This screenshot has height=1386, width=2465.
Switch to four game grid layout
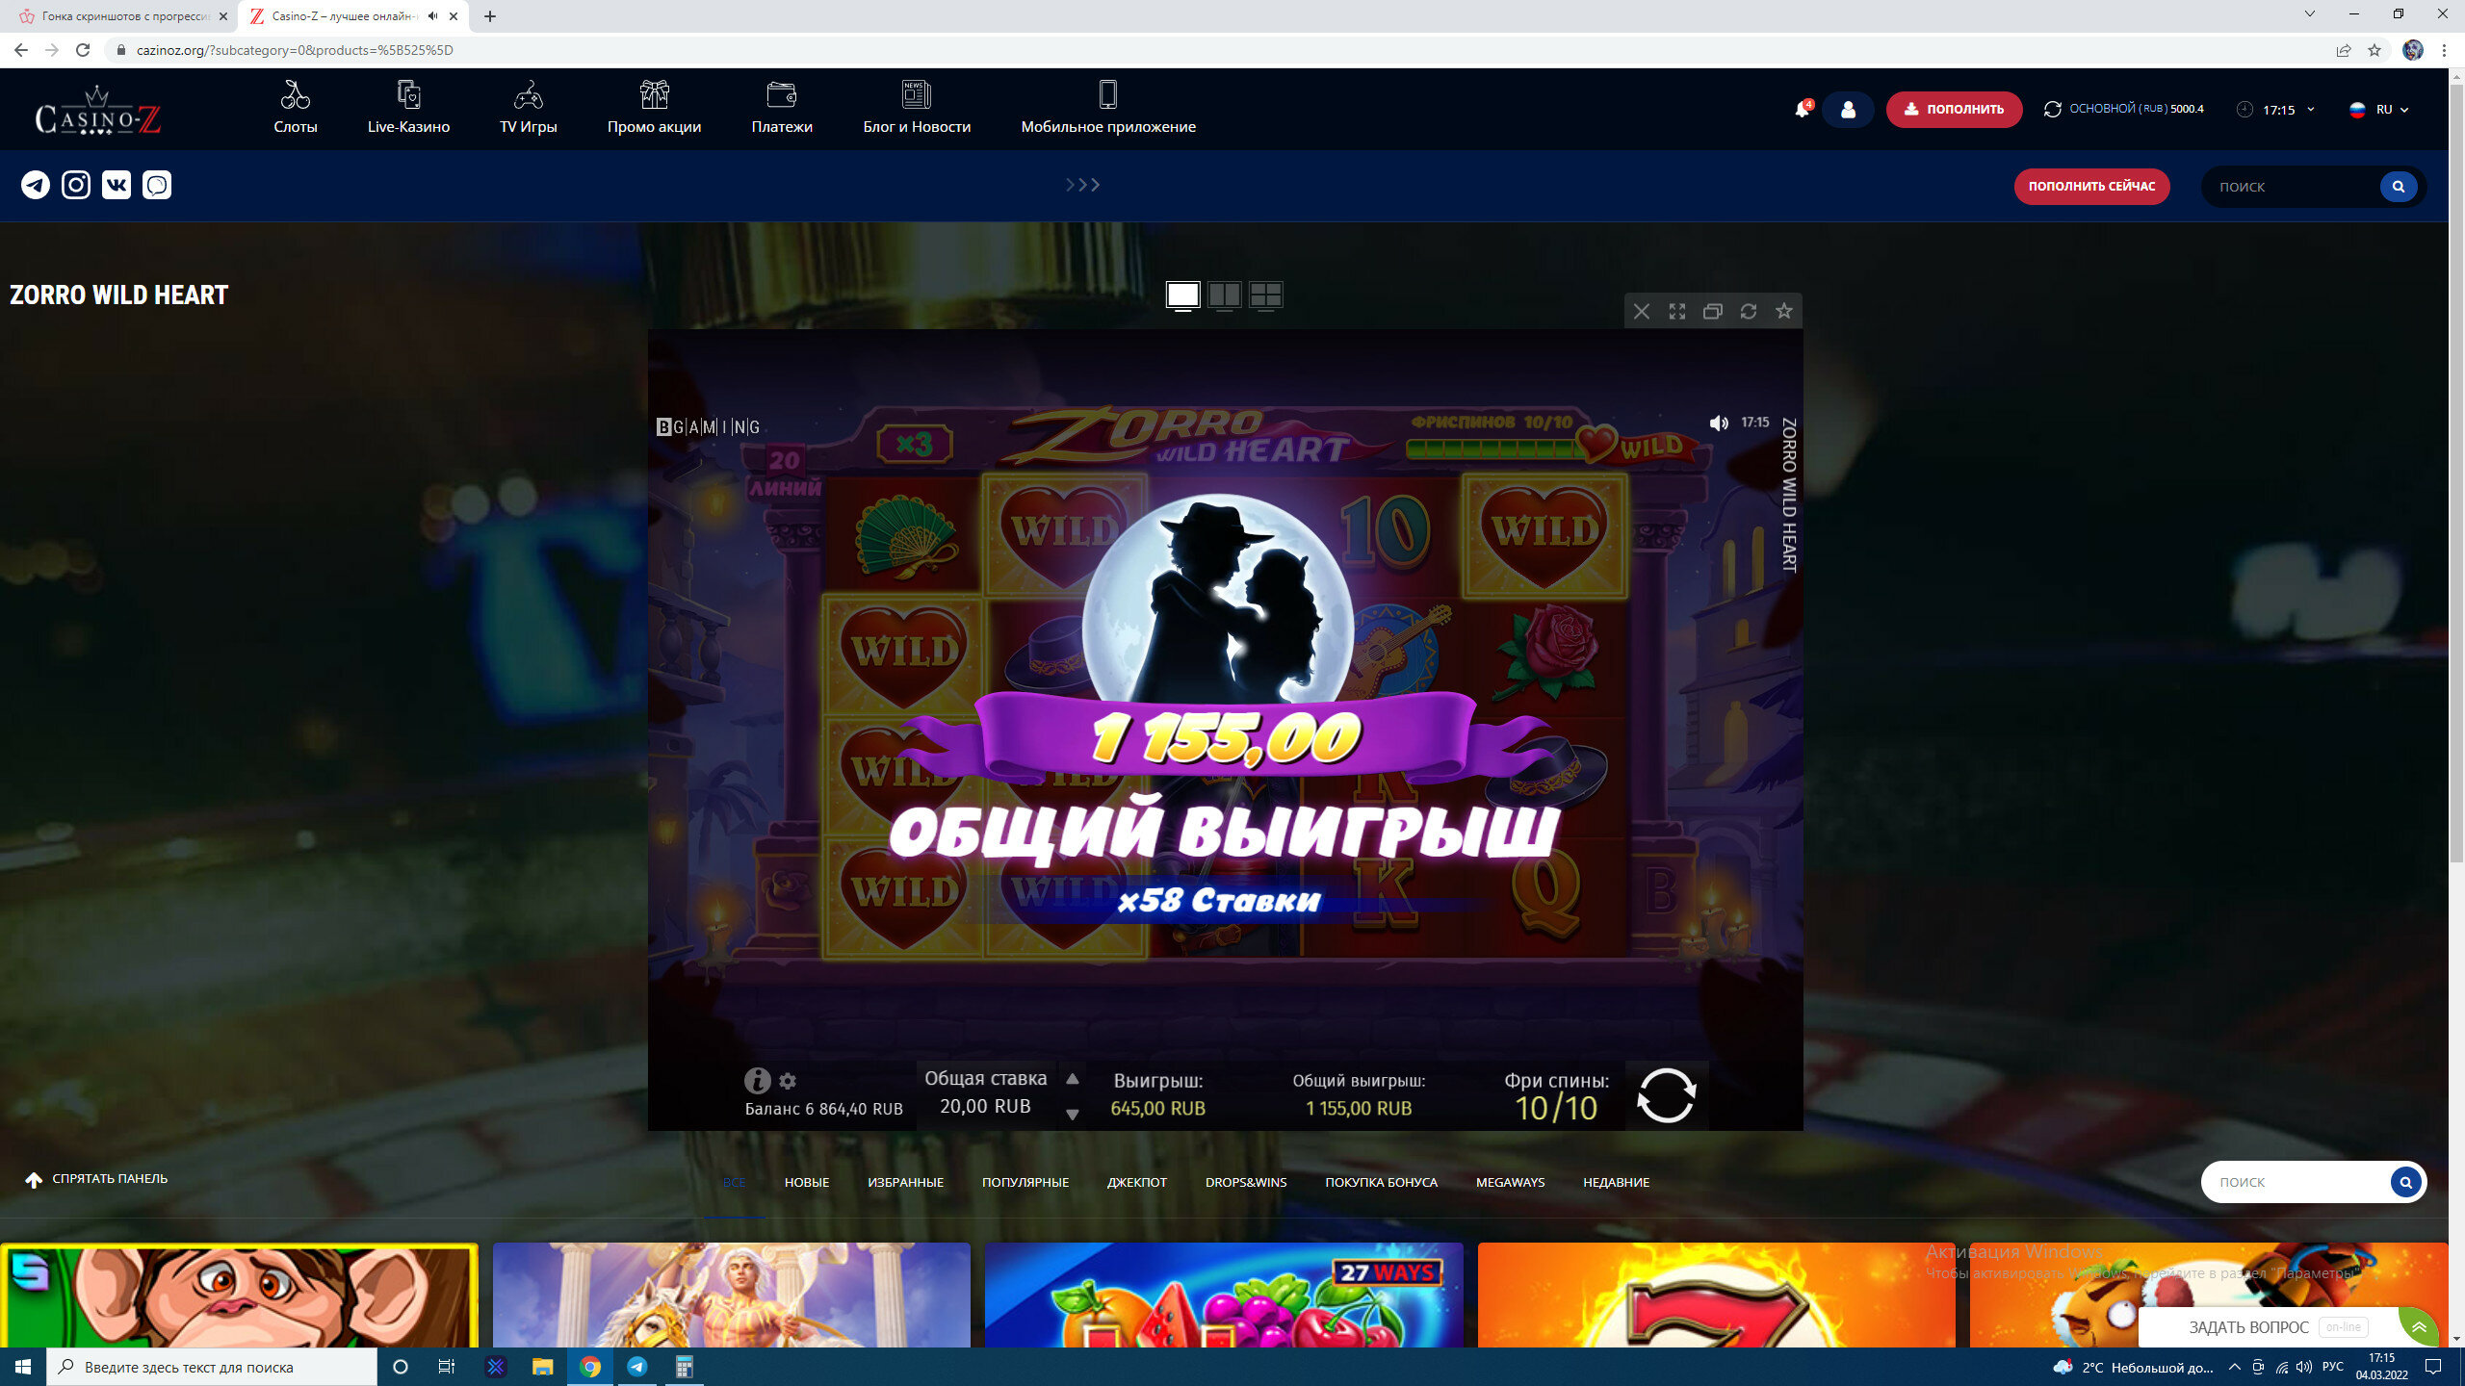tap(1265, 295)
